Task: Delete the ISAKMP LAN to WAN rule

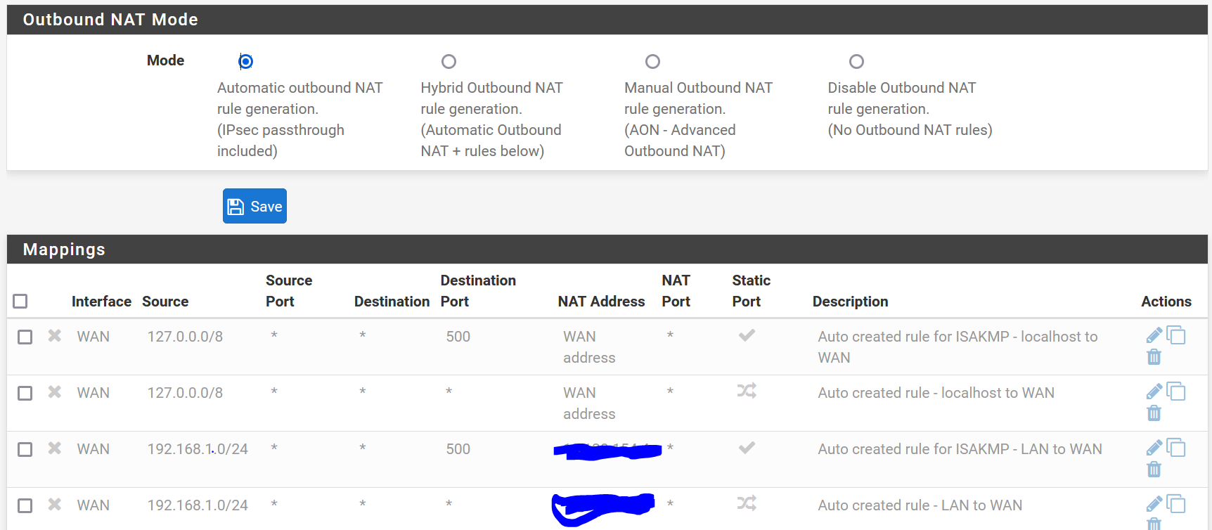Action: pos(1154,470)
